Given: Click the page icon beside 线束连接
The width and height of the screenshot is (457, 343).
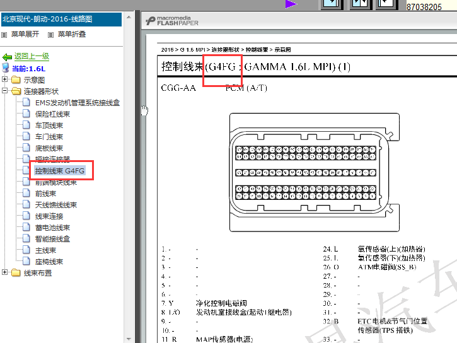Looking at the screenshot, I should tap(26, 216).
